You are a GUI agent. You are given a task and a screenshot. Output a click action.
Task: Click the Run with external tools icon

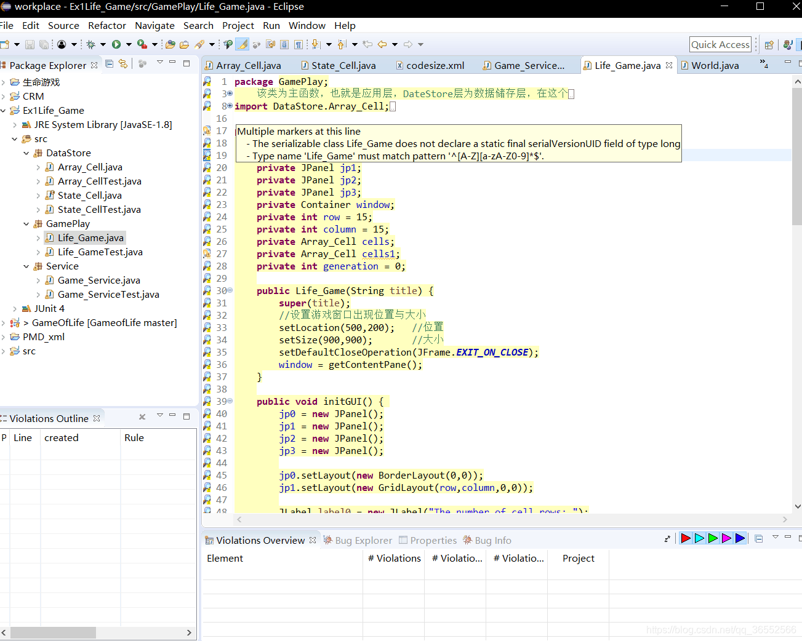[142, 44]
